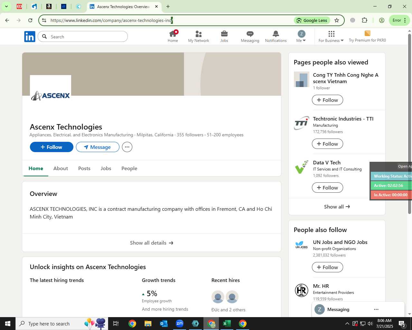
Task: Select the Home company tab
Action: click(x=36, y=168)
